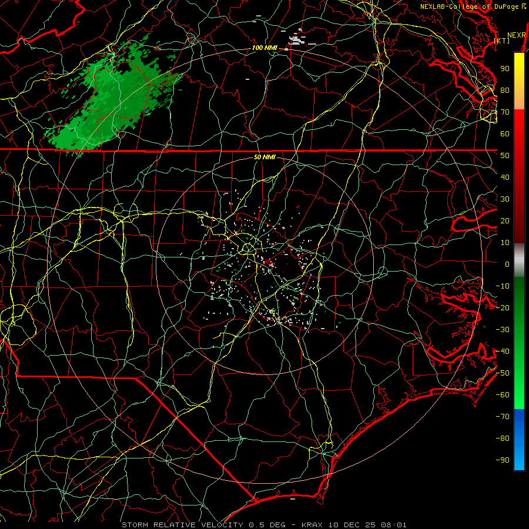This screenshot has width=529, height=529.
Task: Click the 08:01 scan time in caption
Action: (x=393, y=525)
